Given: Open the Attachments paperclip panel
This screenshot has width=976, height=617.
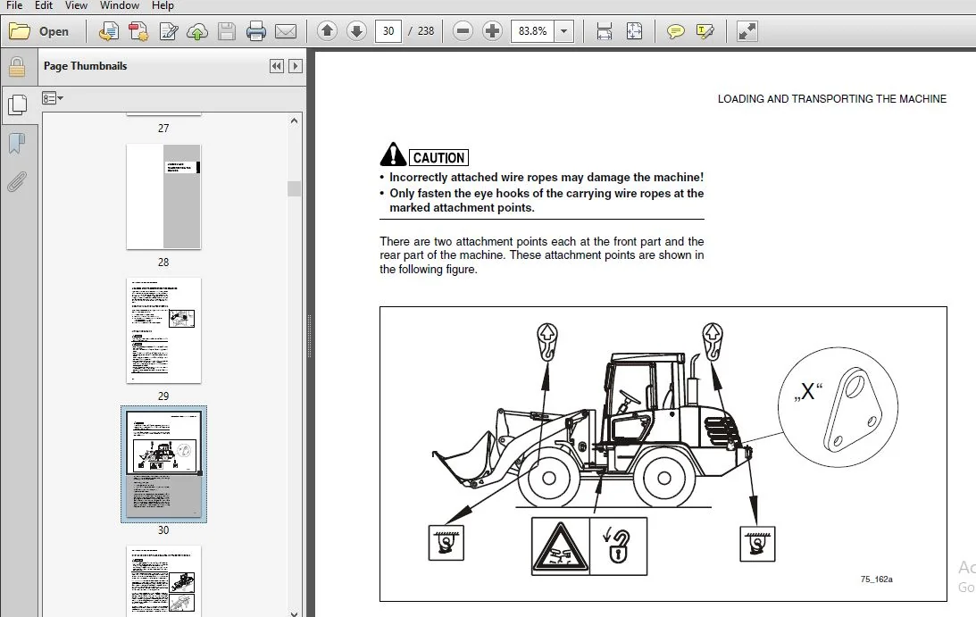Looking at the screenshot, I should coord(17,182).
